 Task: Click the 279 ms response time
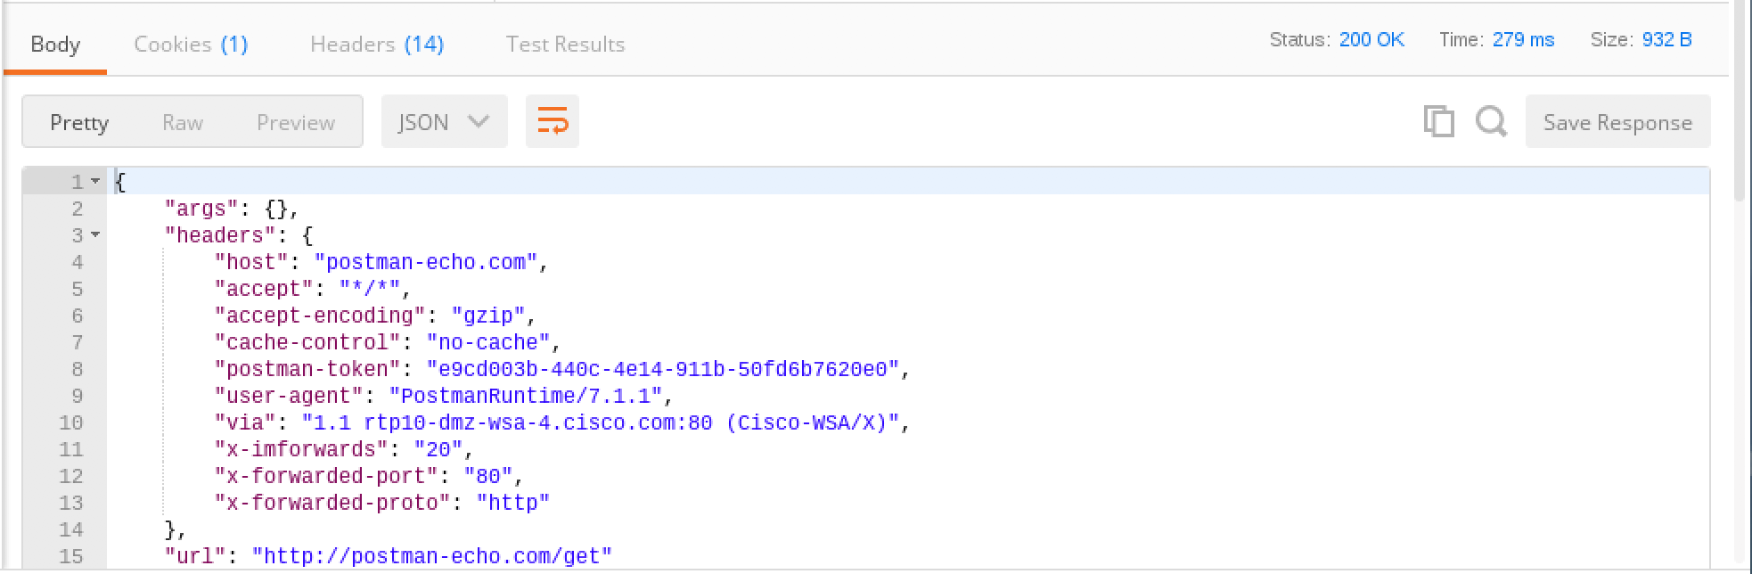click(x=1523, y=40)
